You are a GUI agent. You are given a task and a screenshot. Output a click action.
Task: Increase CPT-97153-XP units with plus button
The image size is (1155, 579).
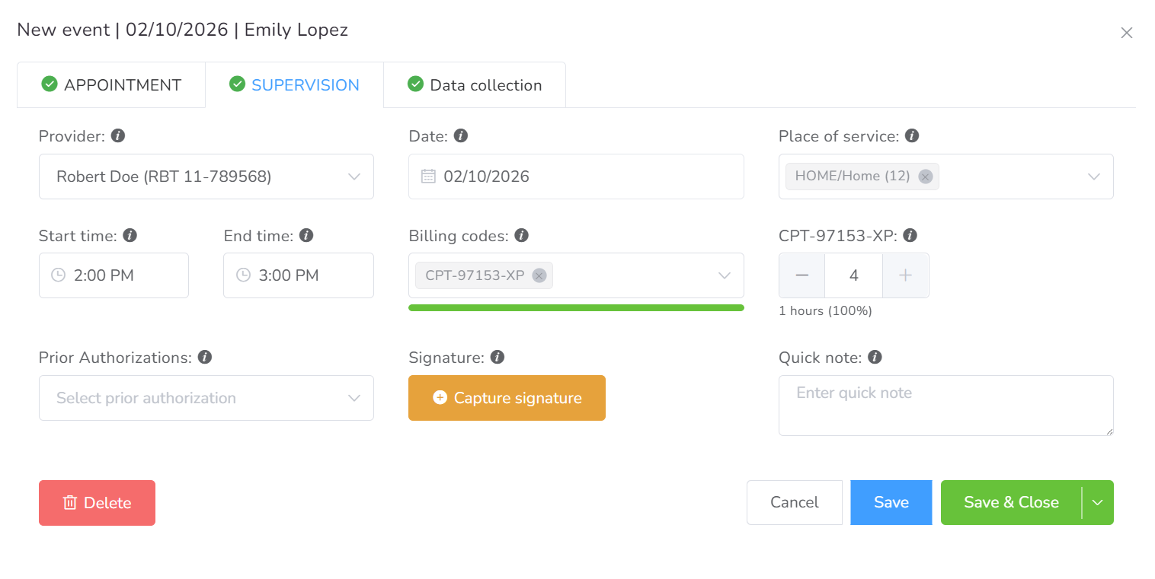[x=905, y=275]
